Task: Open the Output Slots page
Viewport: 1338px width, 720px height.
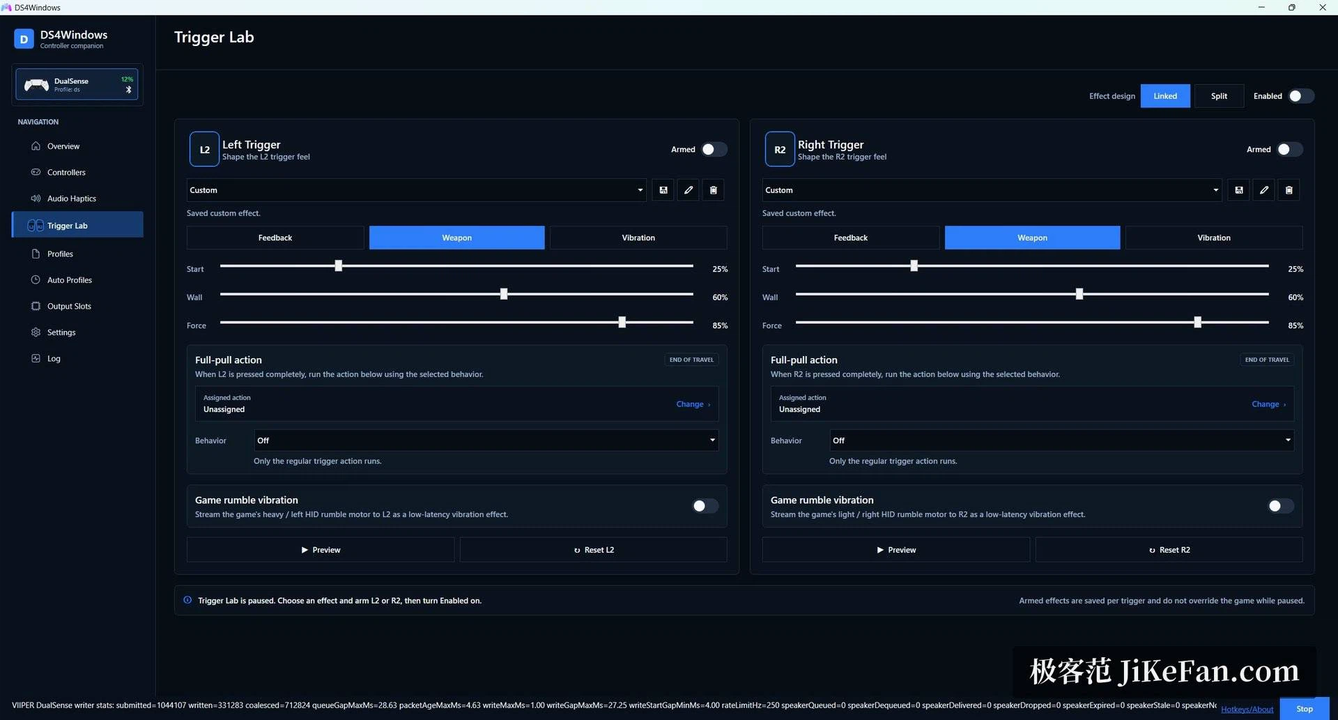Action: [77, 307]
